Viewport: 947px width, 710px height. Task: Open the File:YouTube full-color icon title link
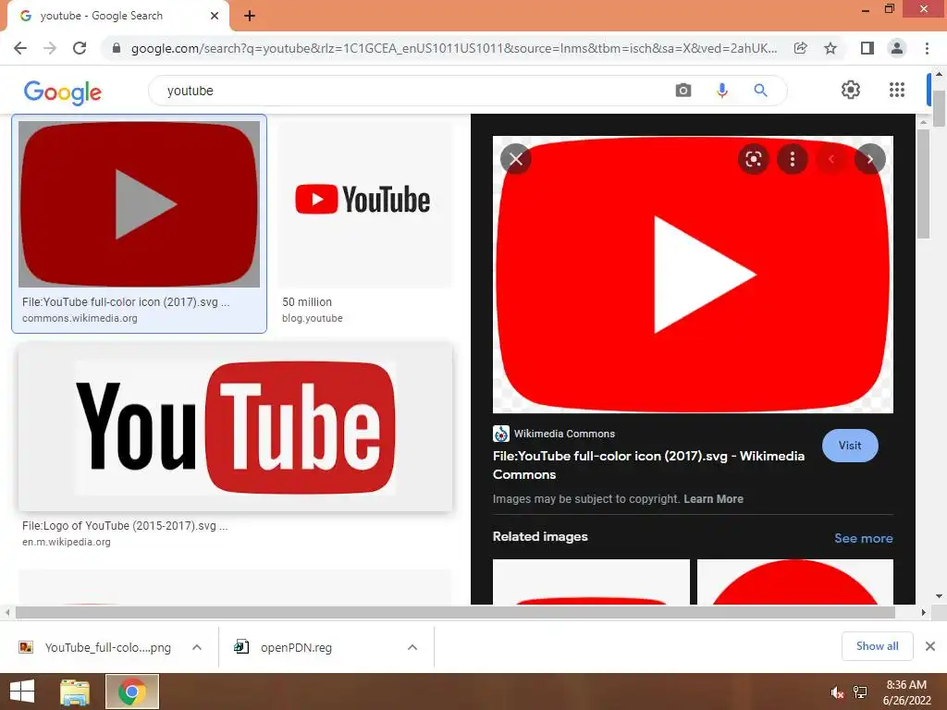pos(648,465)
